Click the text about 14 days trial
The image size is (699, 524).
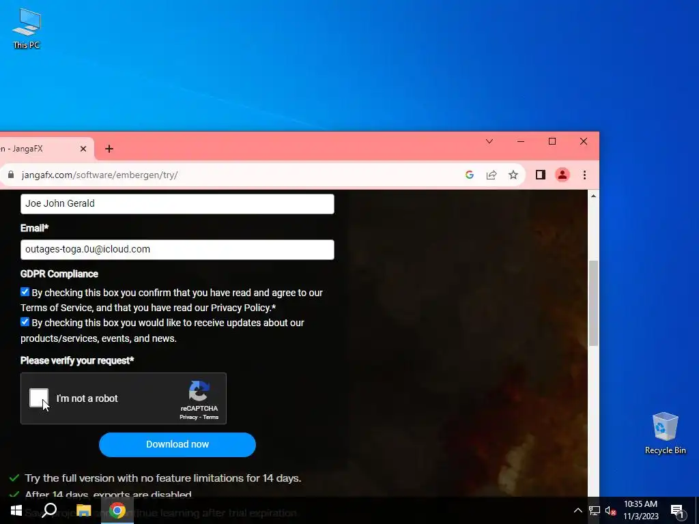point(163,478)
